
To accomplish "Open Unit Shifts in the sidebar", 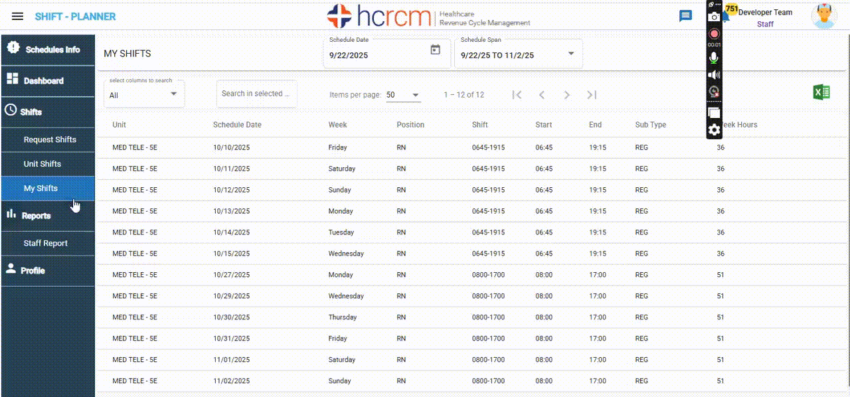I will [x=42, y=164].
